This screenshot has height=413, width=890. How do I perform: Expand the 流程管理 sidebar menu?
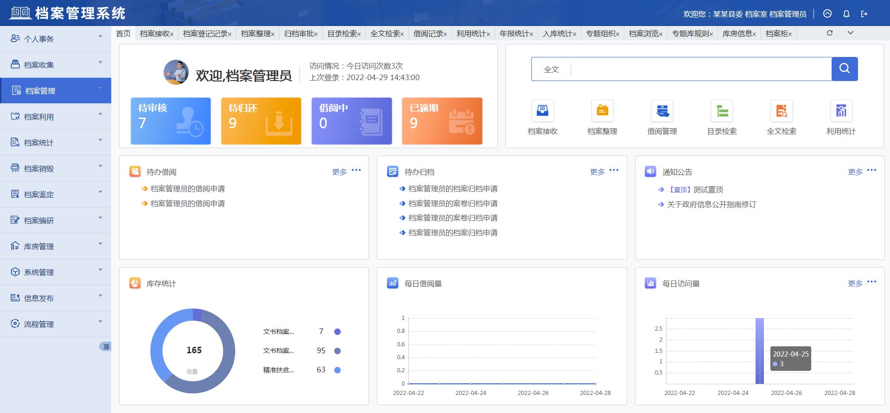(56, 324)
